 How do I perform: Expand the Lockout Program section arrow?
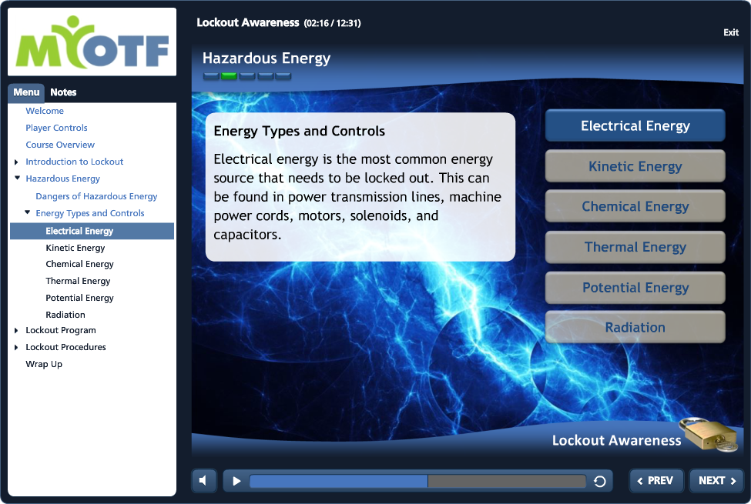coord(16,330)
